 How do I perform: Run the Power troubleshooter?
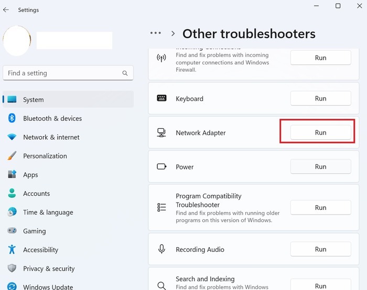pyautogui.click(x=321, y=166)
